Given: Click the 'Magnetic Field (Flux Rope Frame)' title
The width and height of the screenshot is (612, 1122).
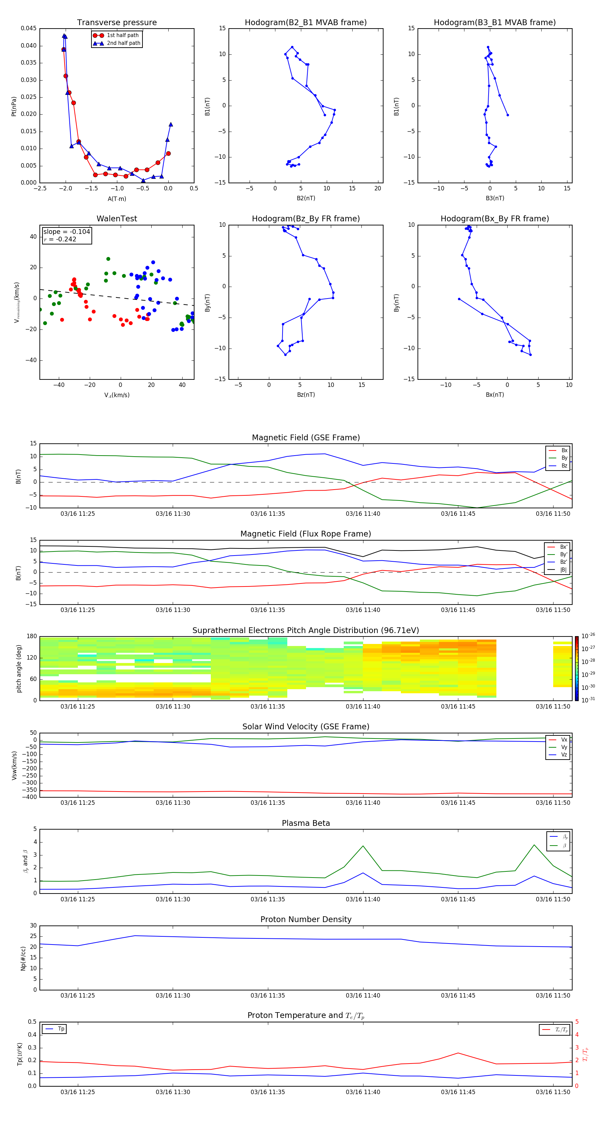Looking at the screenshot, I should [x=306, y=534].
